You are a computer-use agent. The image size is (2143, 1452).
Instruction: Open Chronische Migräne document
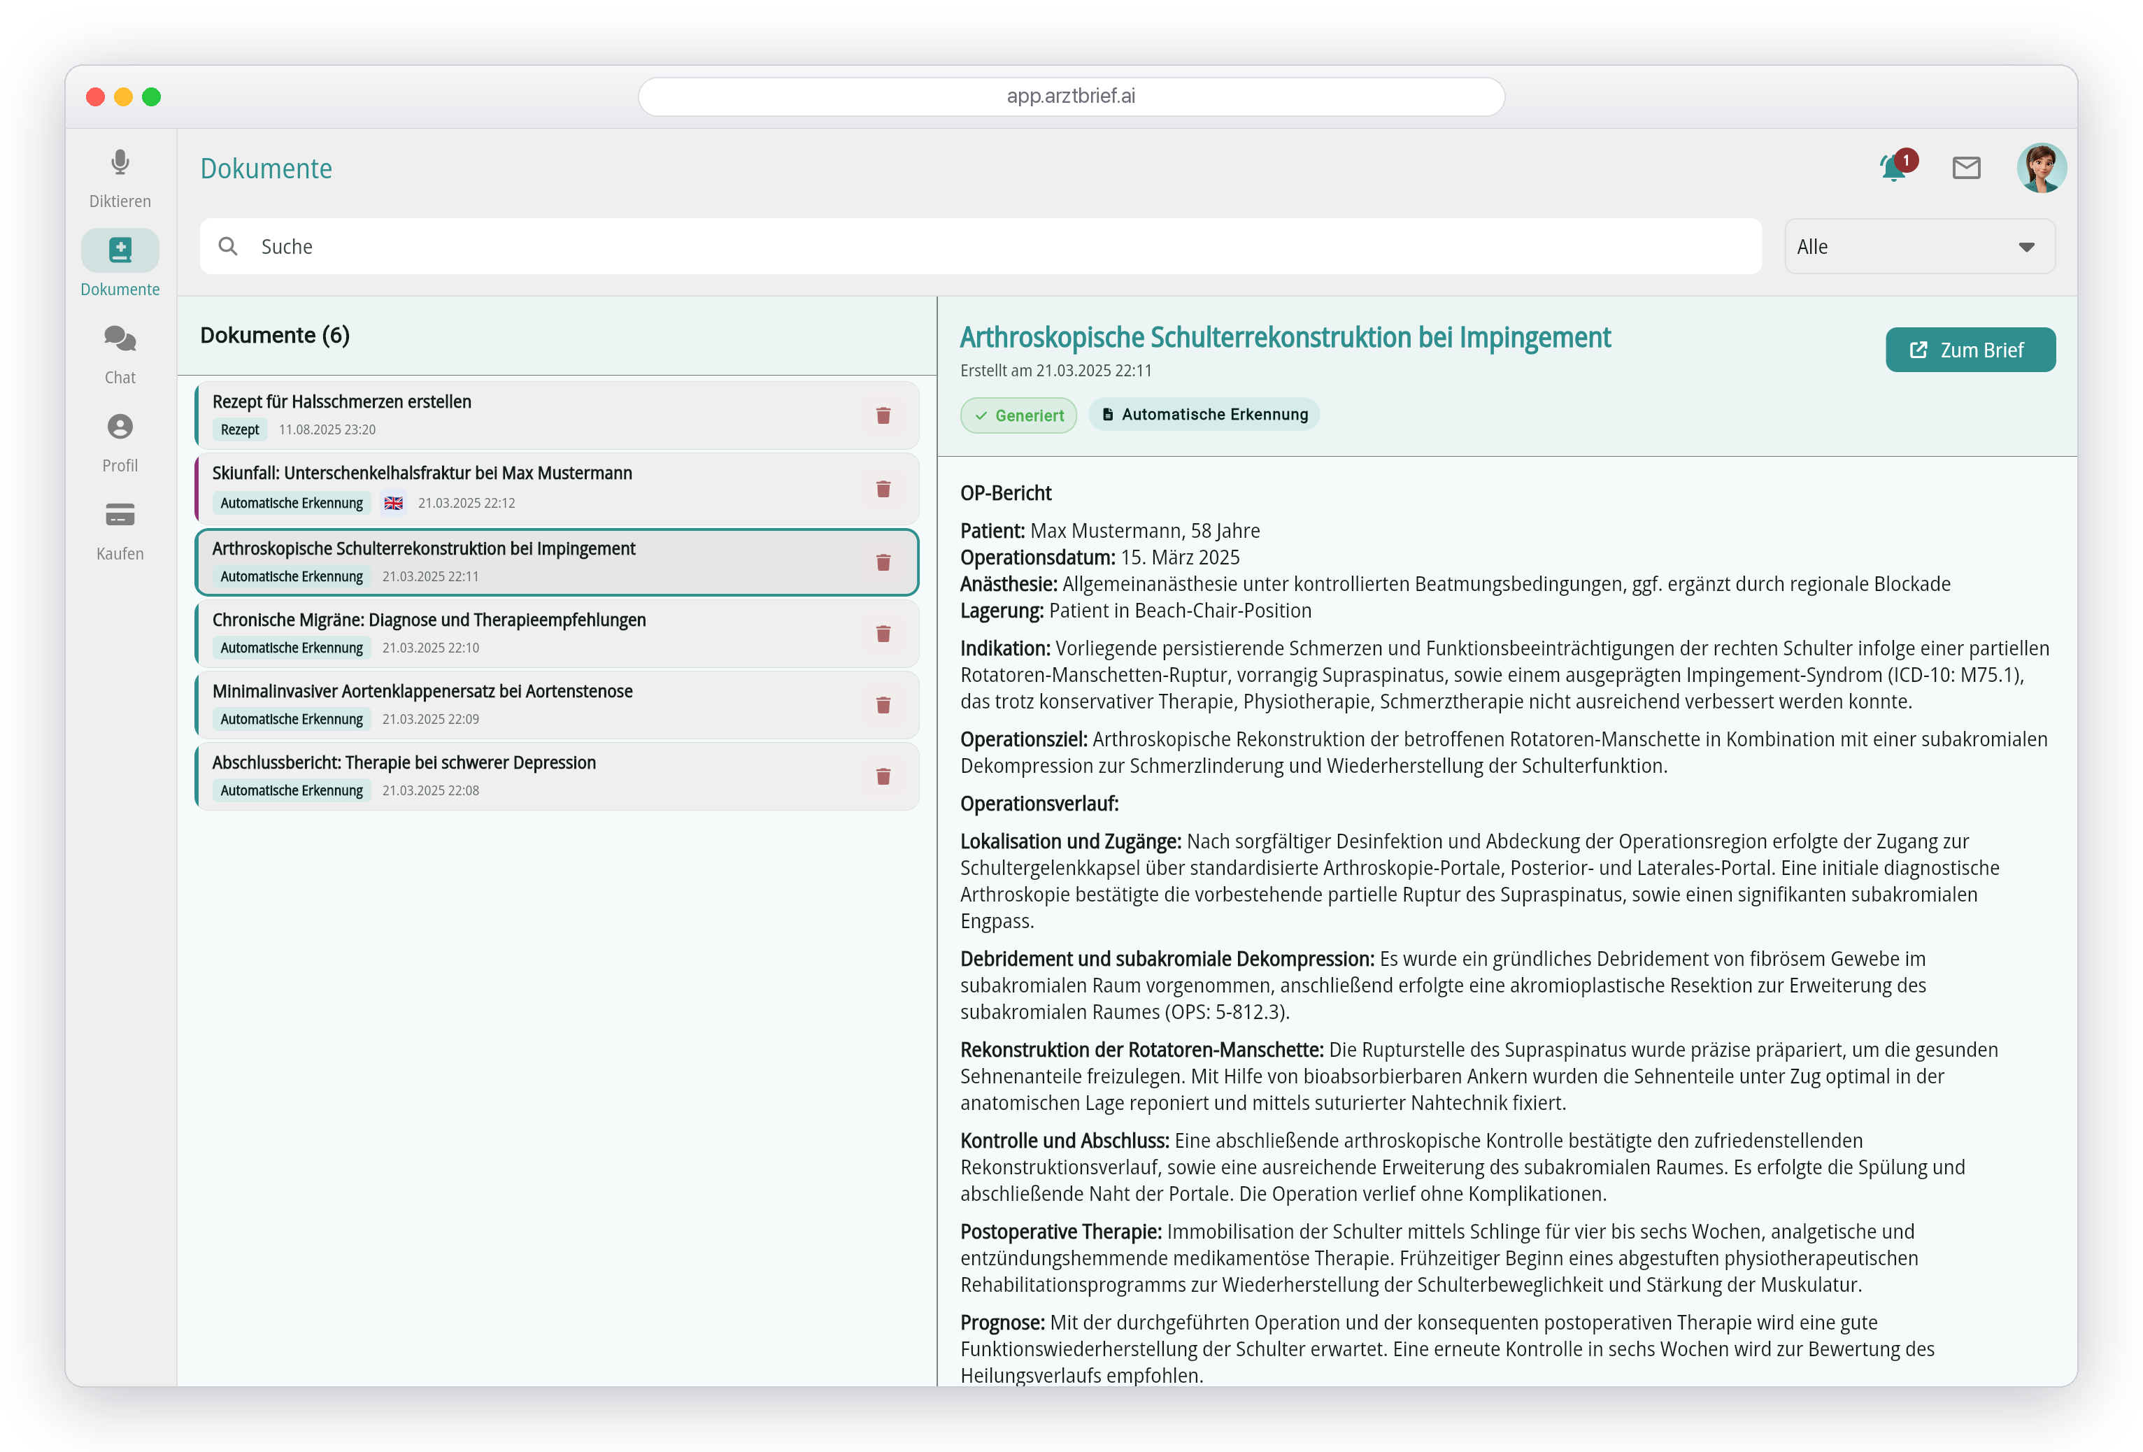(x=556, y=634)
